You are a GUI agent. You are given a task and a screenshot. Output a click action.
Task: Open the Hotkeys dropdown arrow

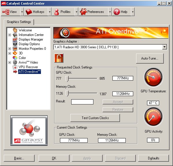[x=50, y=12]
